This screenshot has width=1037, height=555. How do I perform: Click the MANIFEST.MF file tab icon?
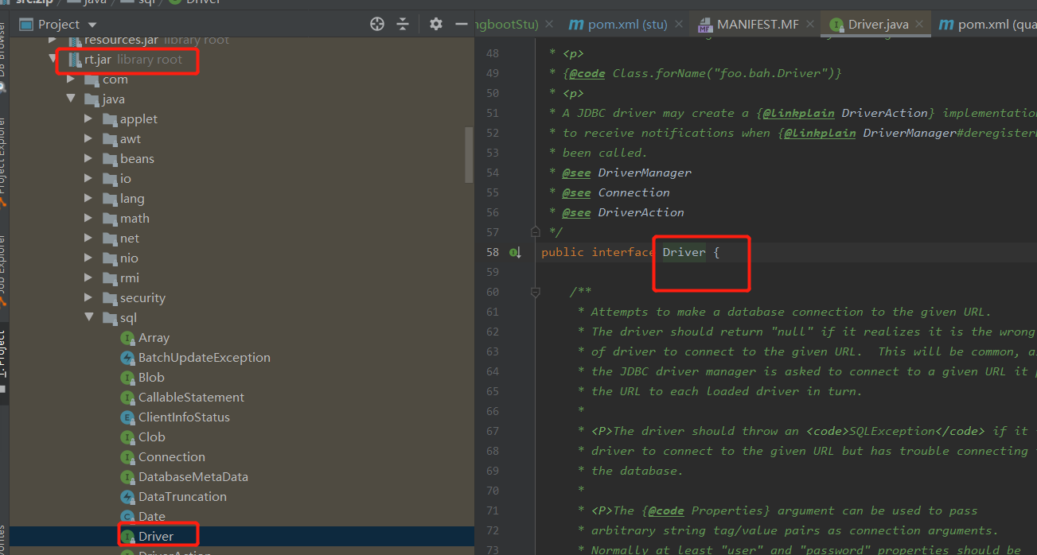706,24
